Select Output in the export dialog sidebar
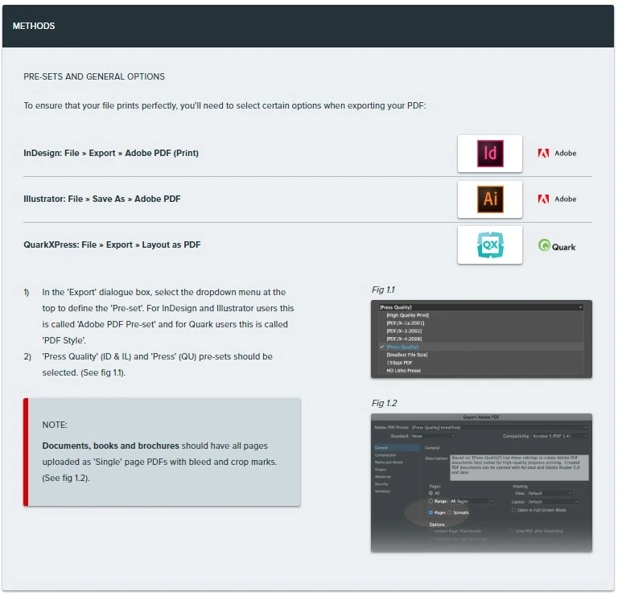The height and width of the screenshot is (600, 618). (x=381, y=470)
